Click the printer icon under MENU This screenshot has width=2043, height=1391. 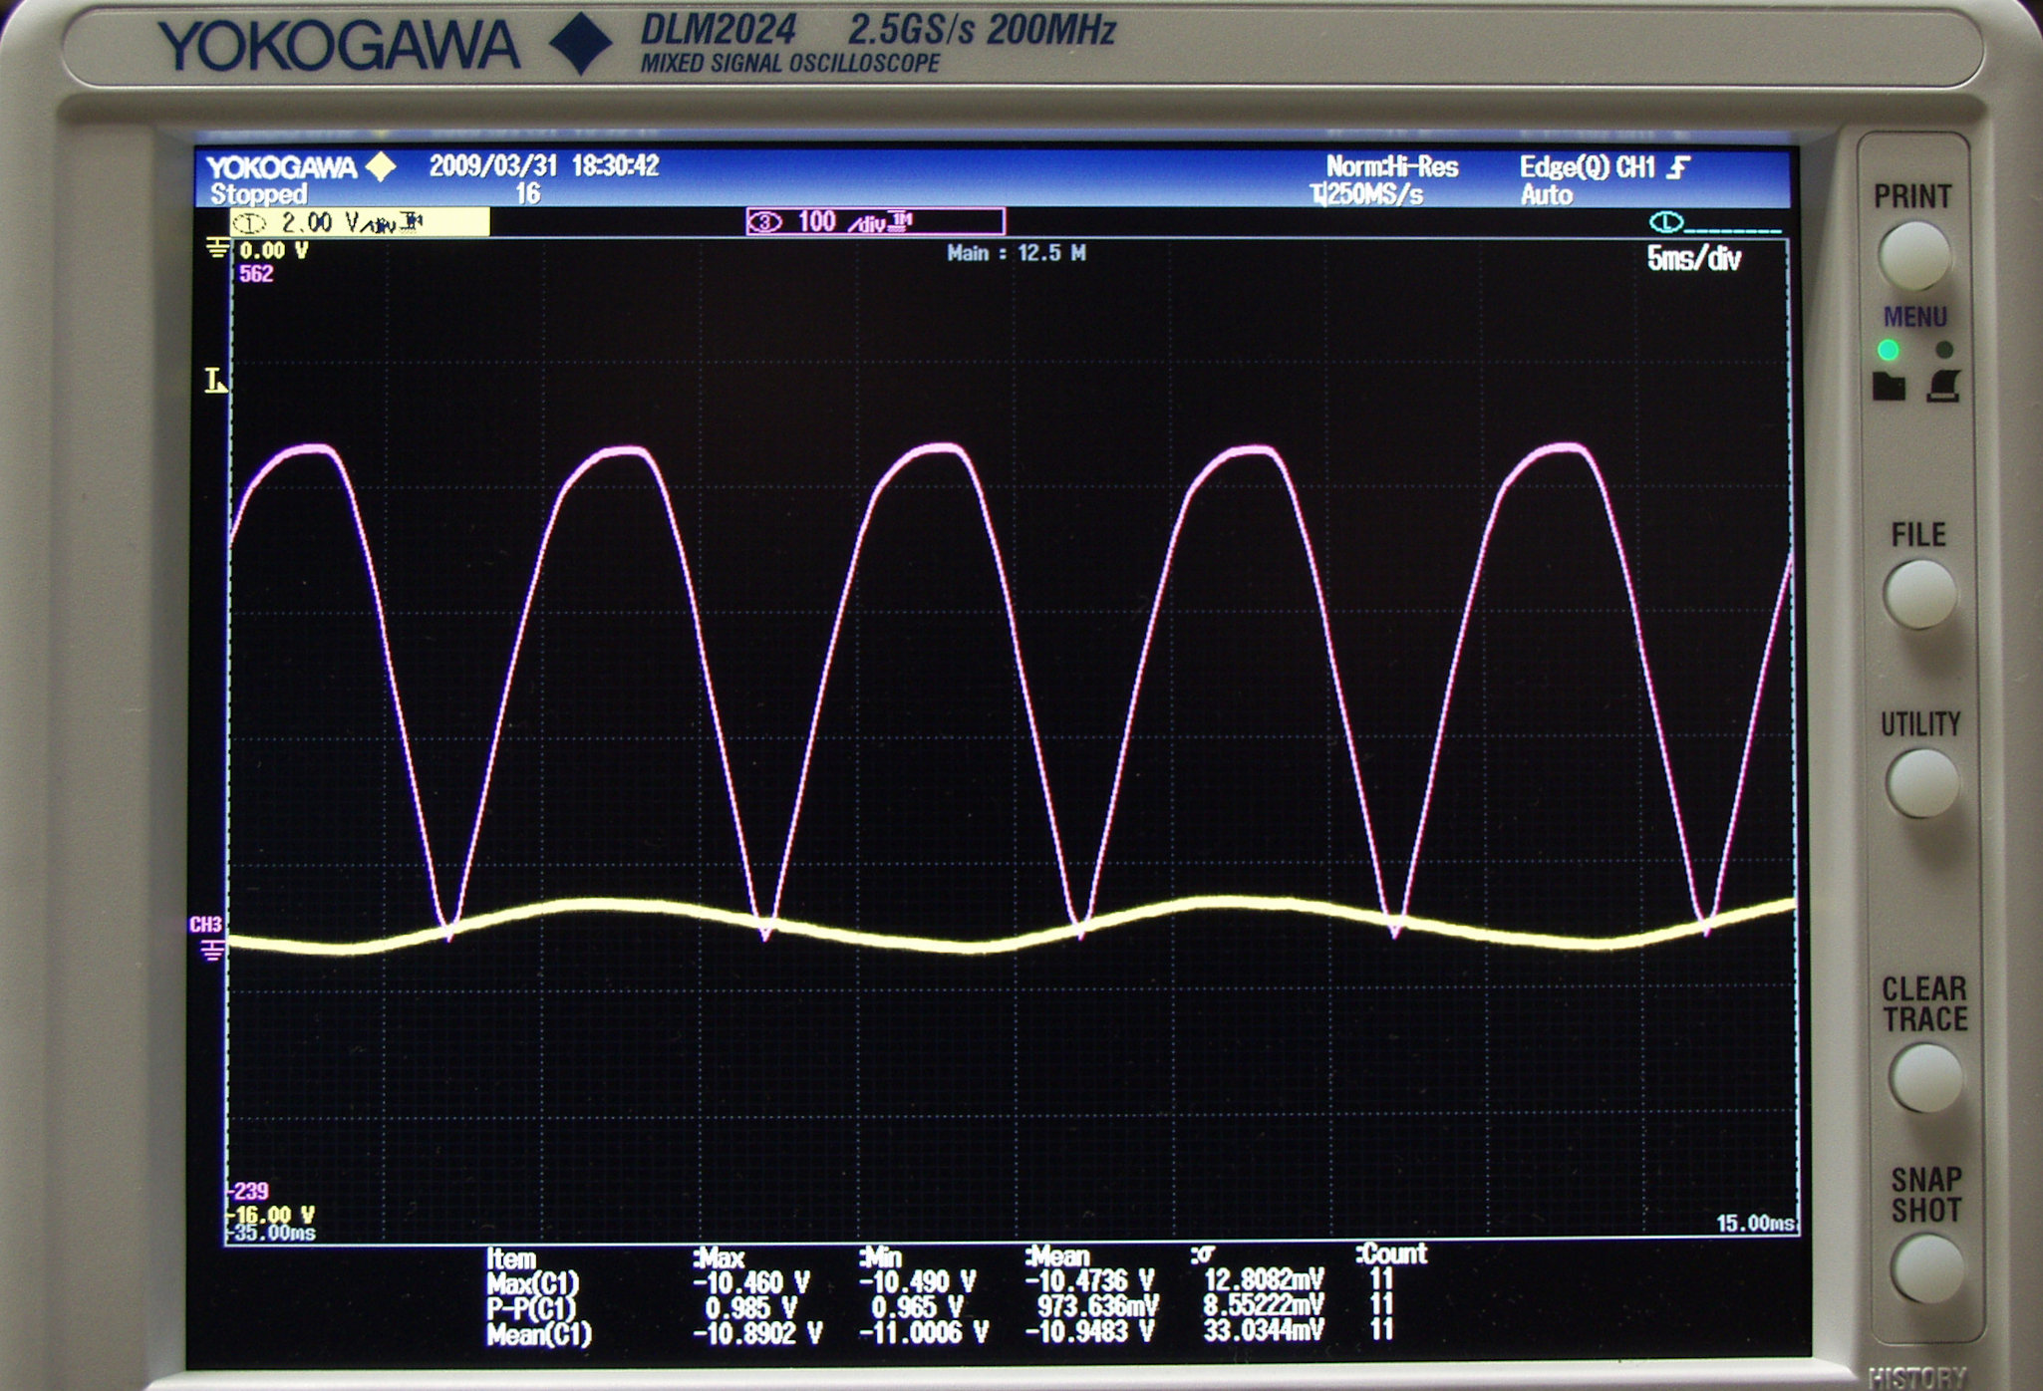[1943, 387]
